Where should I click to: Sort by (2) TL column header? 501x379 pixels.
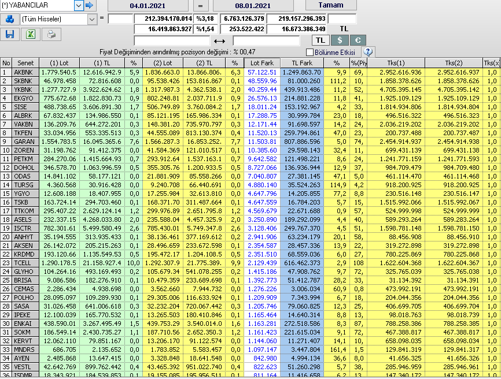pyautogui.click(x=204, y=63)
